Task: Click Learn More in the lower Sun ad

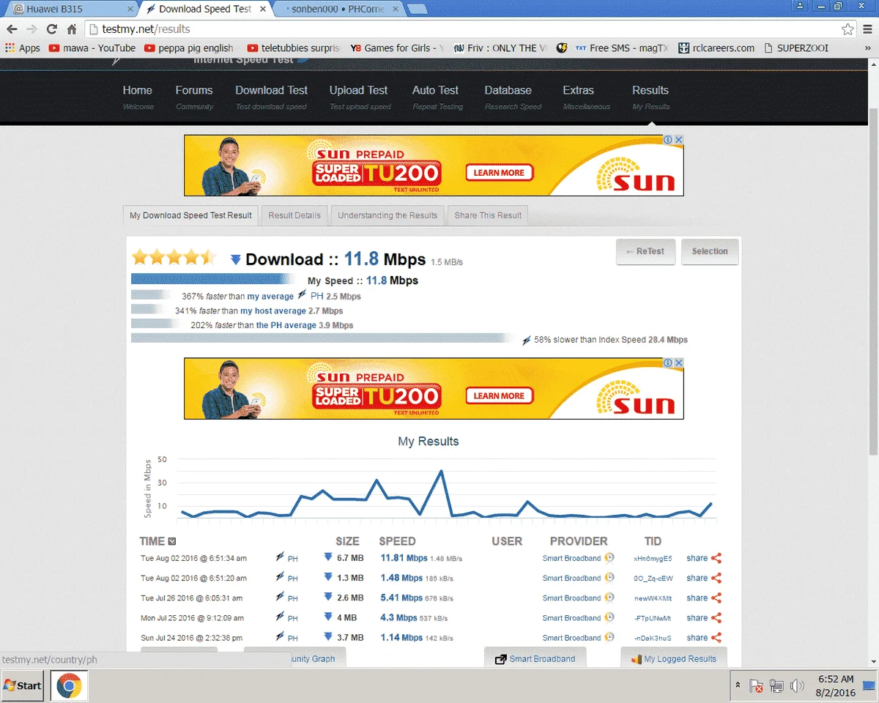Action: click(500, 395)
